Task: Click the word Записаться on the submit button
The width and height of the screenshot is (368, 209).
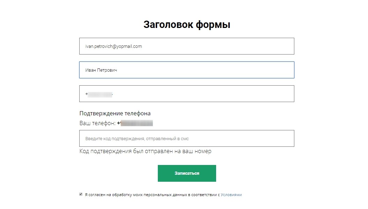Action: pyautogui.click(x=187, y=173)
